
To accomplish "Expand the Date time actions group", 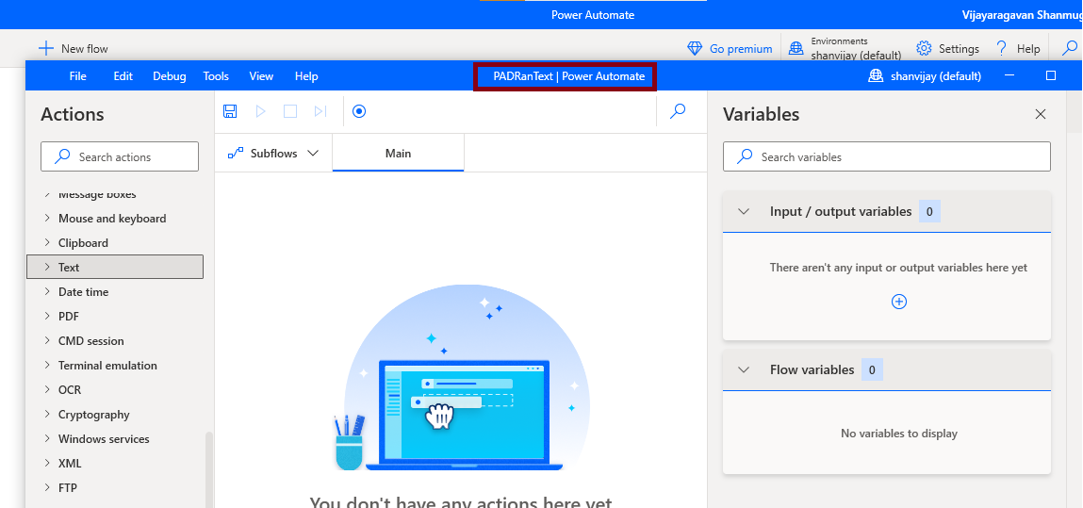I will point(47,291).
